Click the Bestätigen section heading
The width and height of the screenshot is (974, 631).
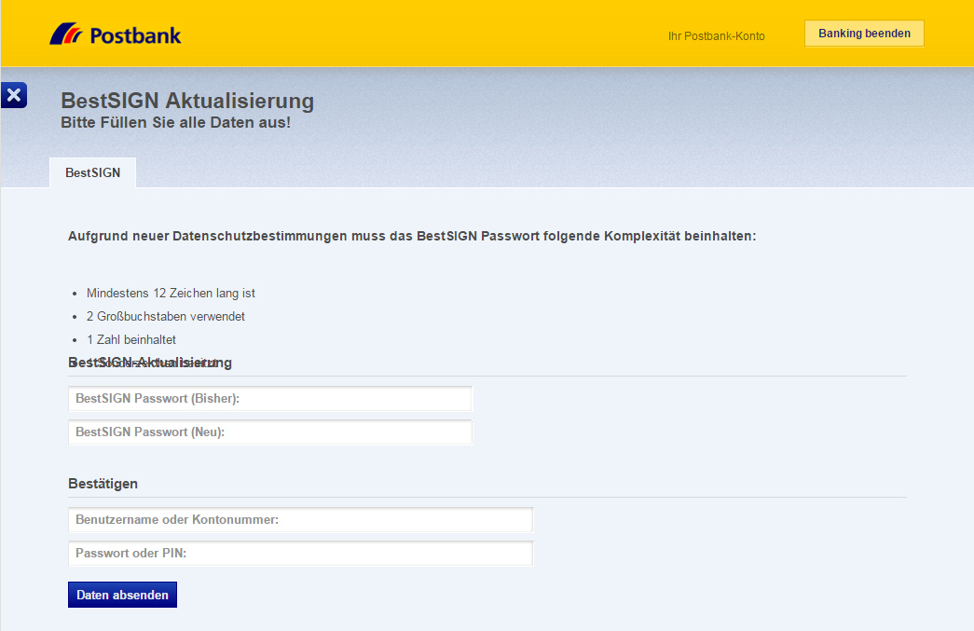[103, 484]
